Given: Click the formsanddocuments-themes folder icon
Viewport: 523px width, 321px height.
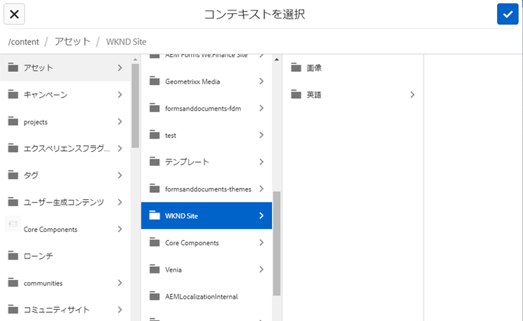Looking at the screenshot, I should coord(154,189).
